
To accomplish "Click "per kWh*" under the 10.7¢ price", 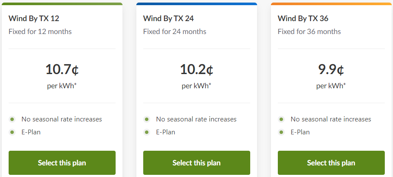I will [x=62, y=86].
